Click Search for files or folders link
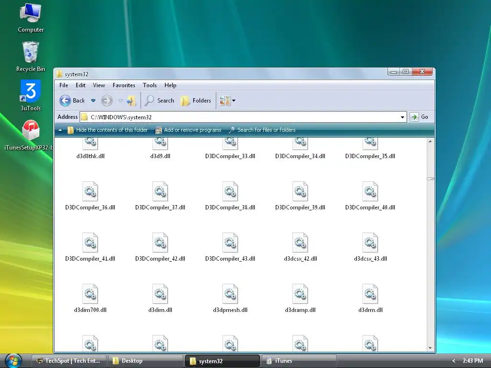Image resolution: width=491 pixels, height=368 pixels. tap(262, 130)
